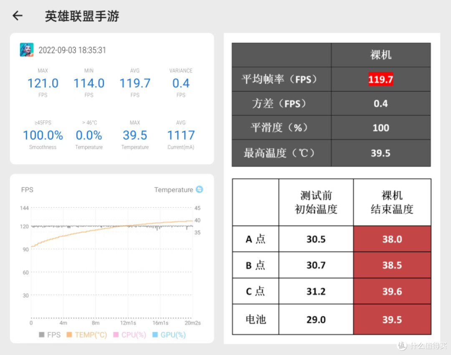
Task: Select the value 100 in dark table
Action: coord(381,128)
